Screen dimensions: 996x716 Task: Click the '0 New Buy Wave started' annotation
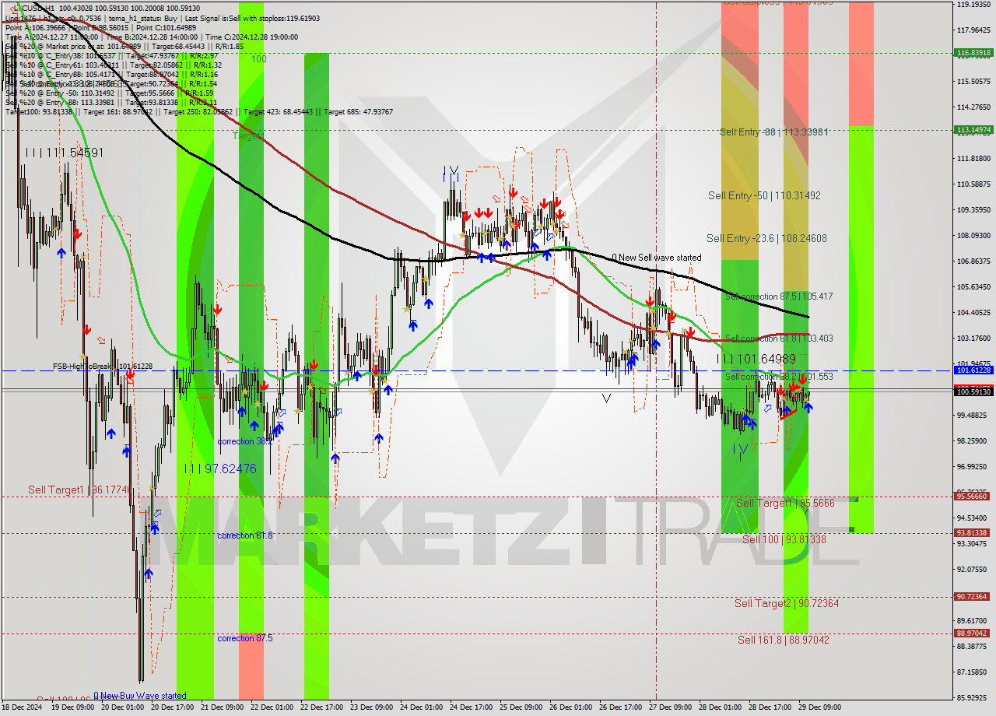[x=139, y=696]
